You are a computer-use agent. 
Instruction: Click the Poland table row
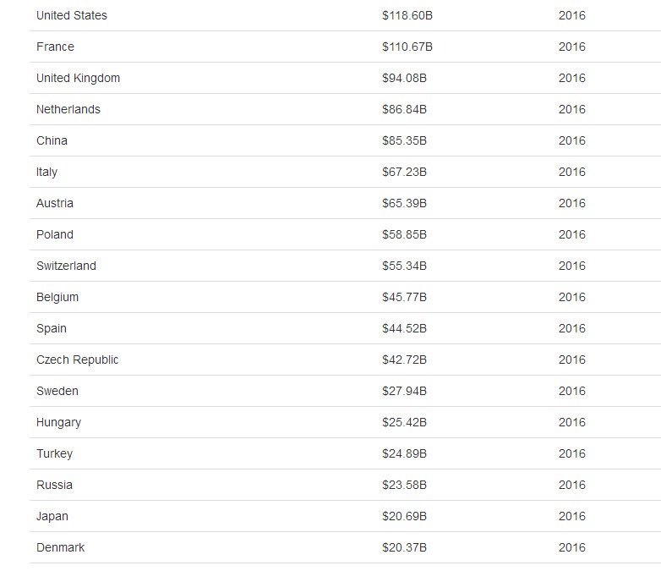[x=345, y=234]
